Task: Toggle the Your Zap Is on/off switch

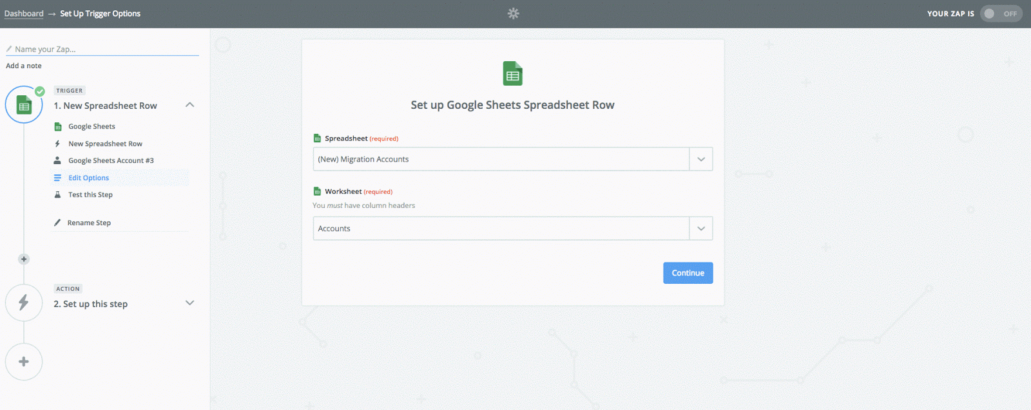Action: [1001, 14]
